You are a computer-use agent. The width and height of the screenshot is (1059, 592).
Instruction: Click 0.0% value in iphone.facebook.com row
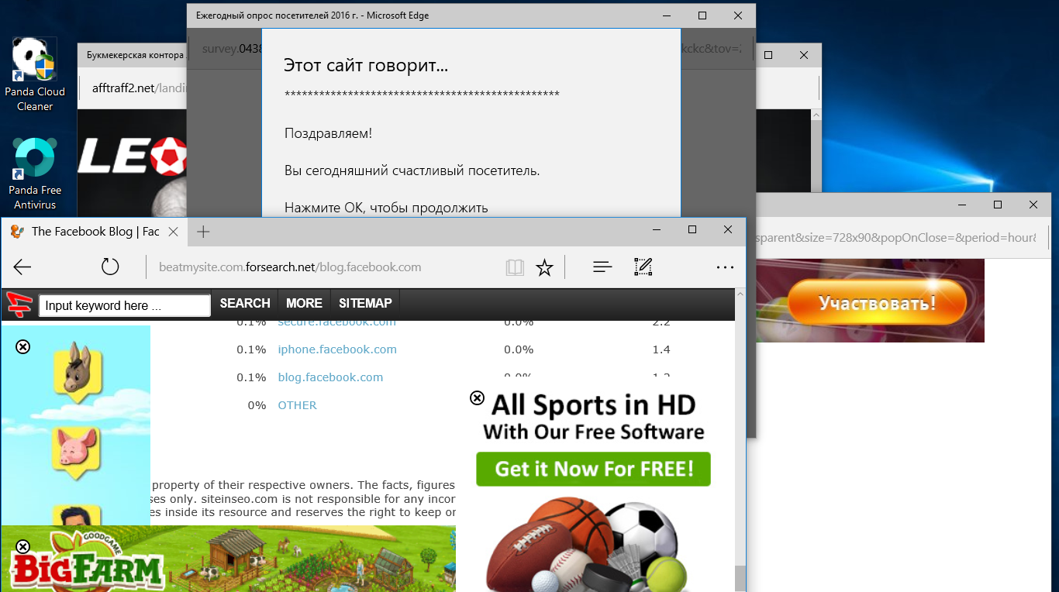(519, 349)
